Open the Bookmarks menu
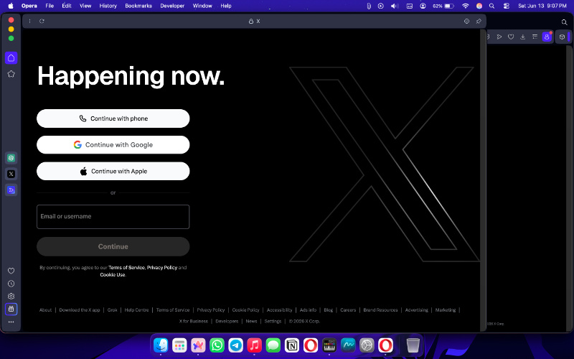This screenshot has width=574, height=359. [138, 6]
